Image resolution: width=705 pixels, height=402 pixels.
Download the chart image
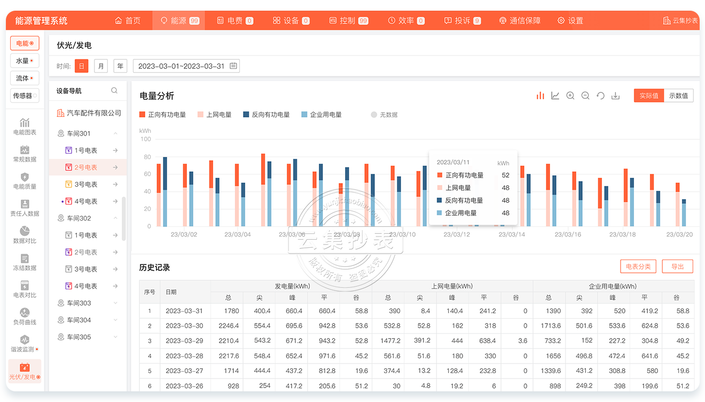[615, 96]
